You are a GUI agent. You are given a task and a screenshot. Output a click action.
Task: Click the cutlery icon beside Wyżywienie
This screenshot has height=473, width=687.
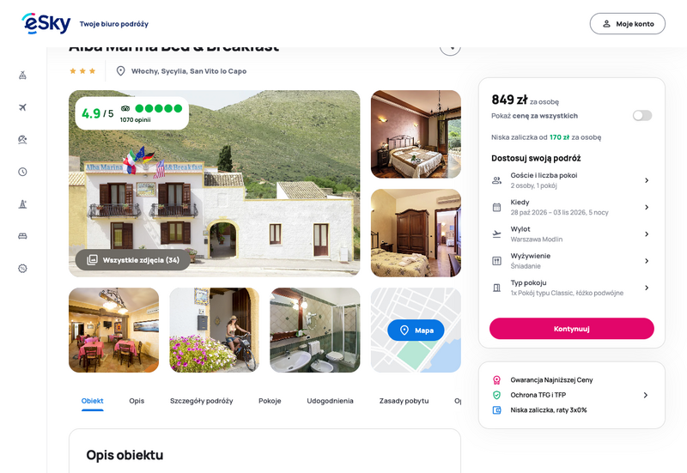point(496,261)
